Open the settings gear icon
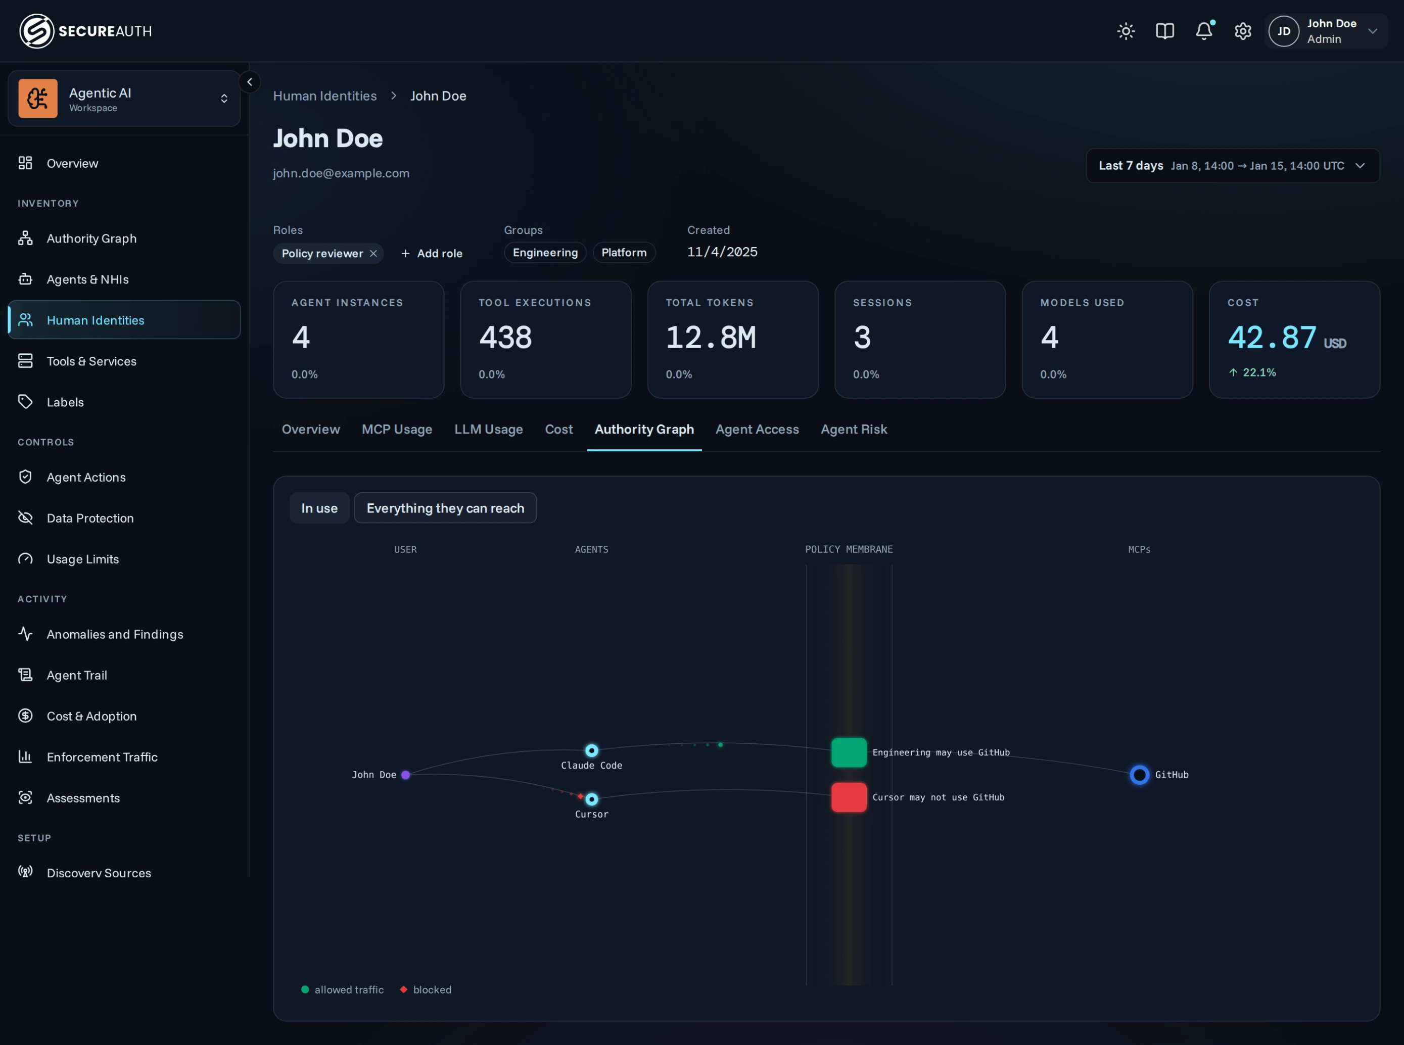The image size is (1404, 1045). 1243,31
